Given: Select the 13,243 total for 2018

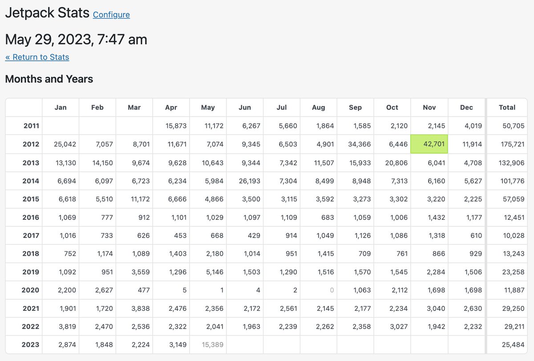Looking at the screenshot, I should tap(513, 254).
